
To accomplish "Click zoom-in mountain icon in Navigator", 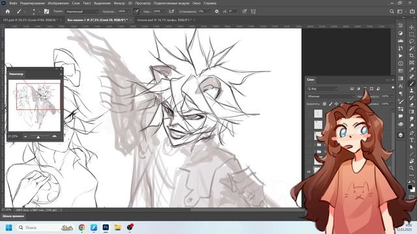I will [55, 136].
